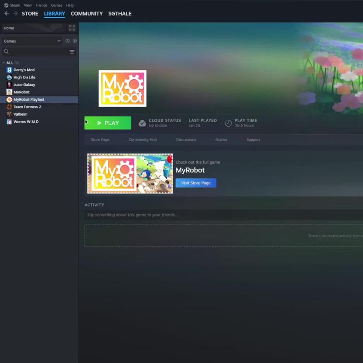
Task: Go forward with the right arrow
Action: pyautogui.click(x=15, y=14)
